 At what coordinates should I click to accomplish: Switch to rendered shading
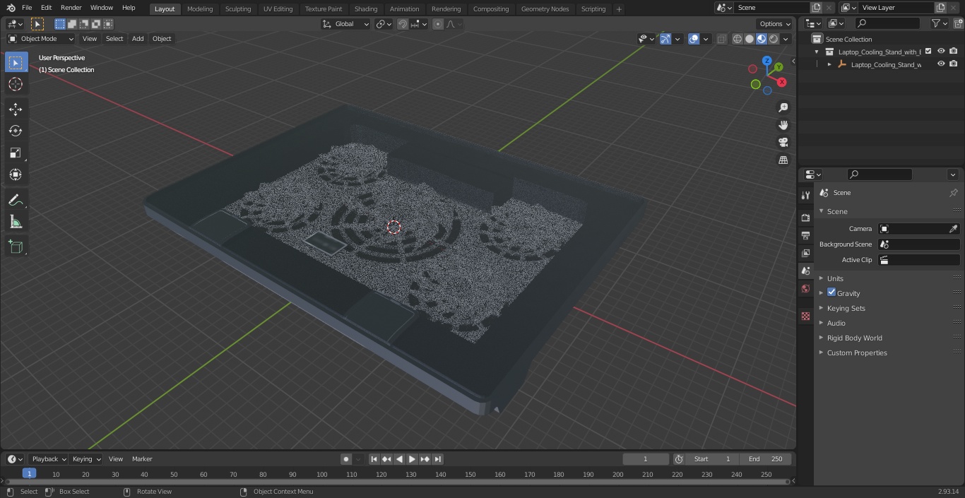pos(774,39)
